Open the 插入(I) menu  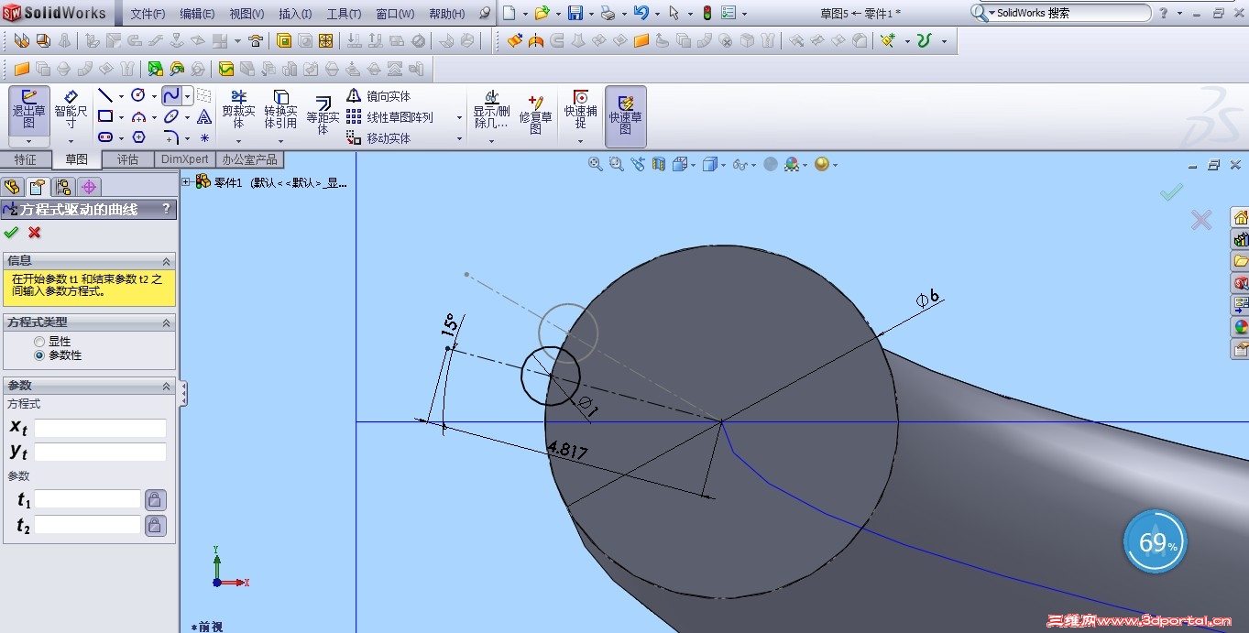pos(295,14)
